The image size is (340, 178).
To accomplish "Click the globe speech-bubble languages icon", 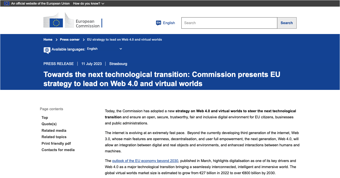I will (x=47, y=50).
